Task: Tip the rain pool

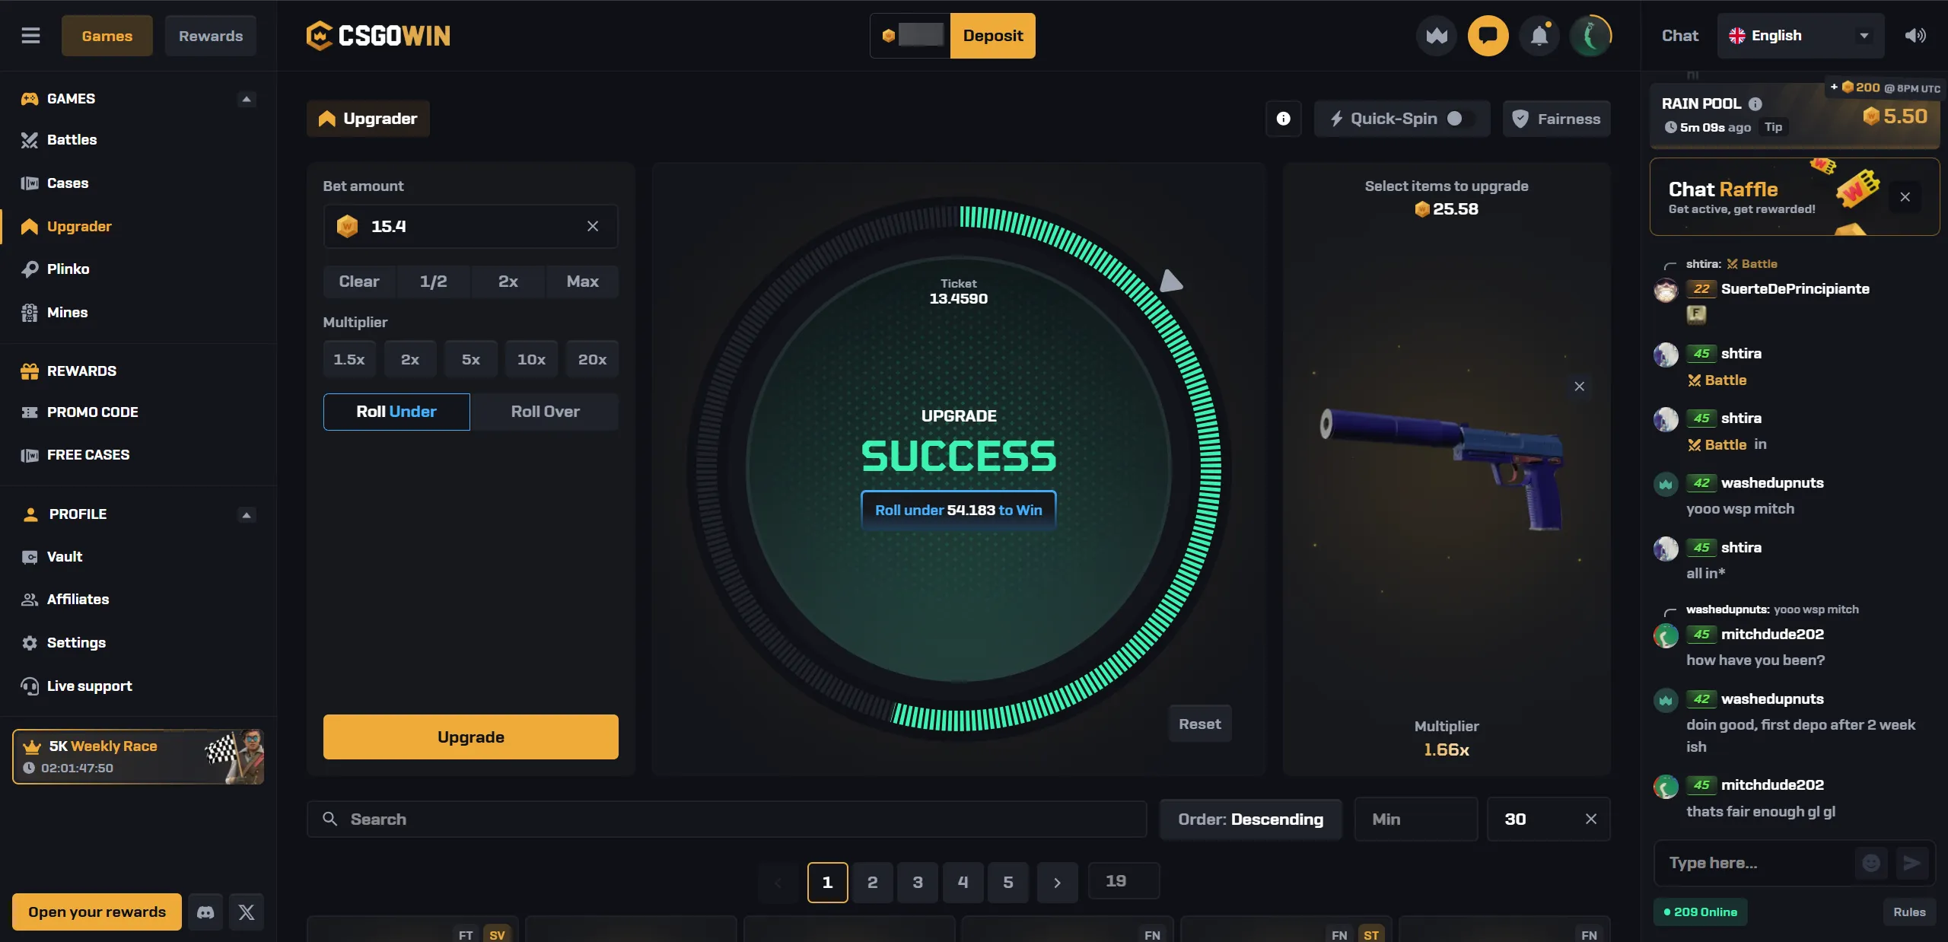Action: (1773, 127)
